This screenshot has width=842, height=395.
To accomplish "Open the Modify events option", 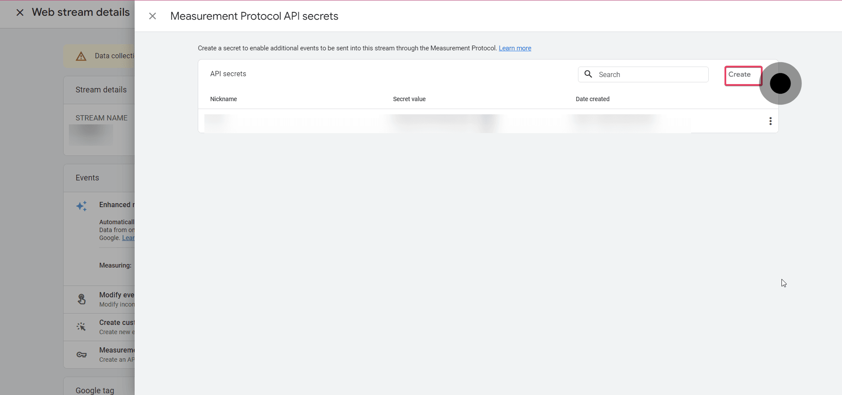I will pyautogui.click(x=99, y=300).
